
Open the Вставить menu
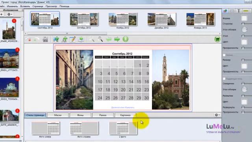point(25,6)
